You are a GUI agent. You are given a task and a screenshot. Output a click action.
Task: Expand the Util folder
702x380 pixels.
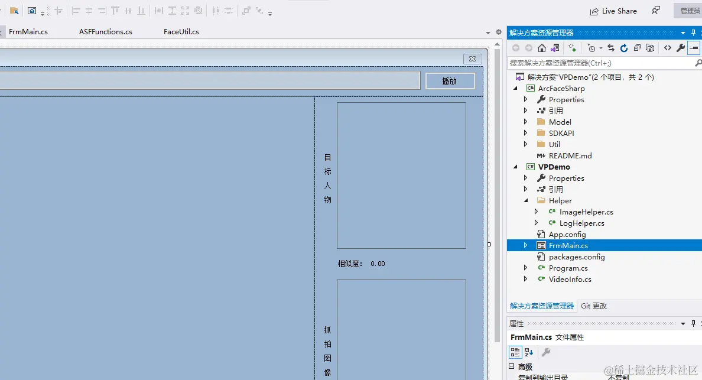tap(525, 144)
